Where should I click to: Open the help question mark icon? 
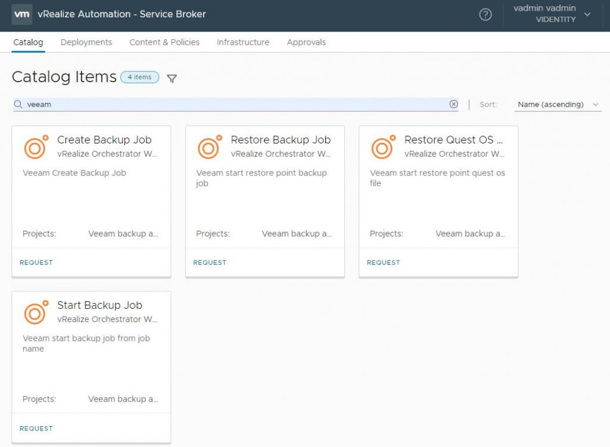485,15
